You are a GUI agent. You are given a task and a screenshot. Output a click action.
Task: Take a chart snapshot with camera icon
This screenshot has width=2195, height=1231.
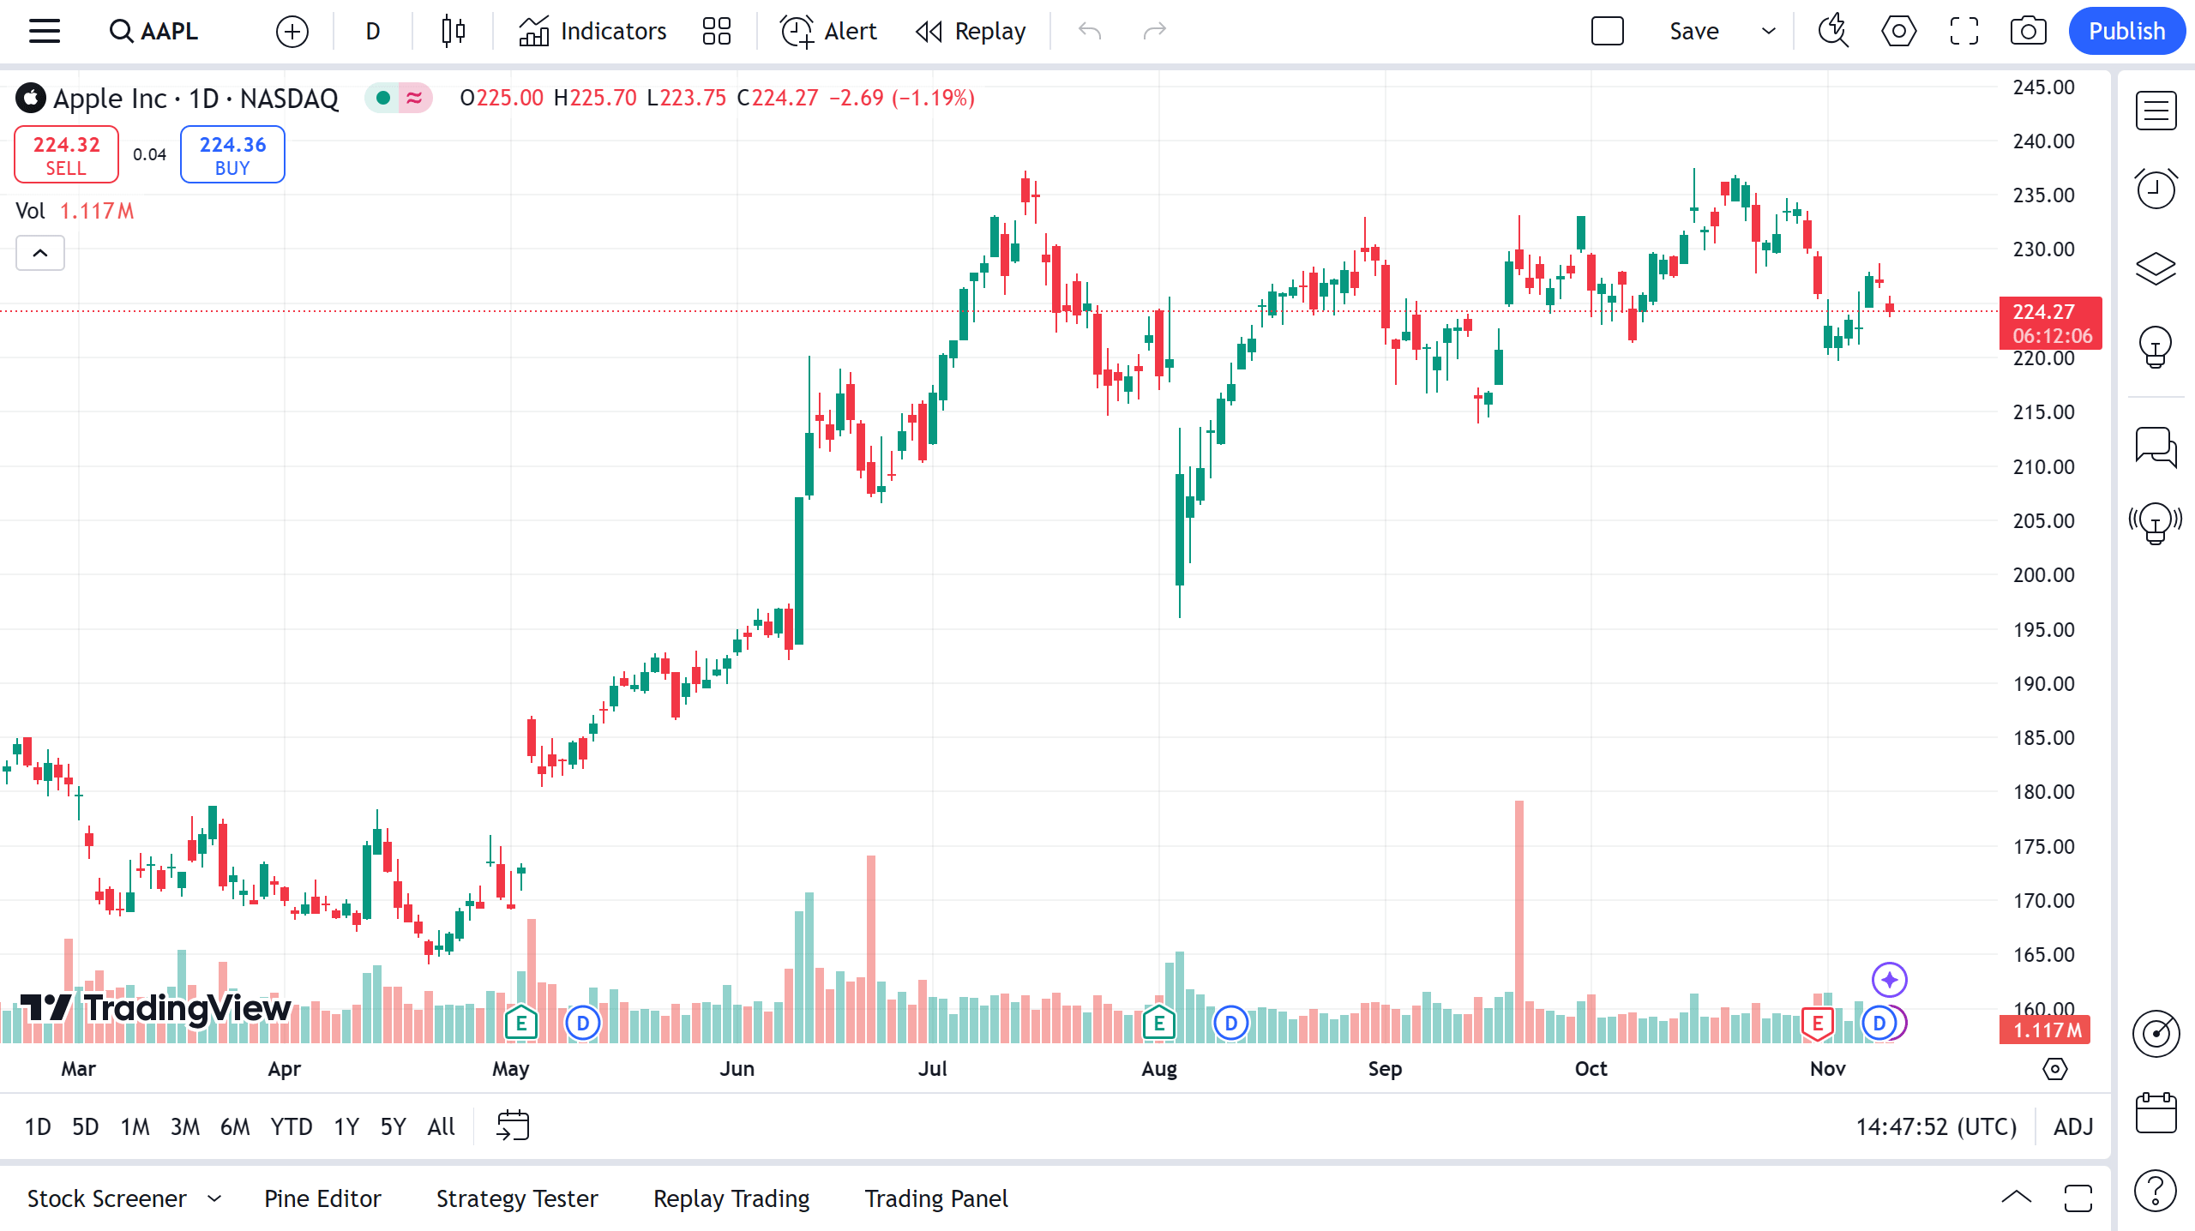2028,32
